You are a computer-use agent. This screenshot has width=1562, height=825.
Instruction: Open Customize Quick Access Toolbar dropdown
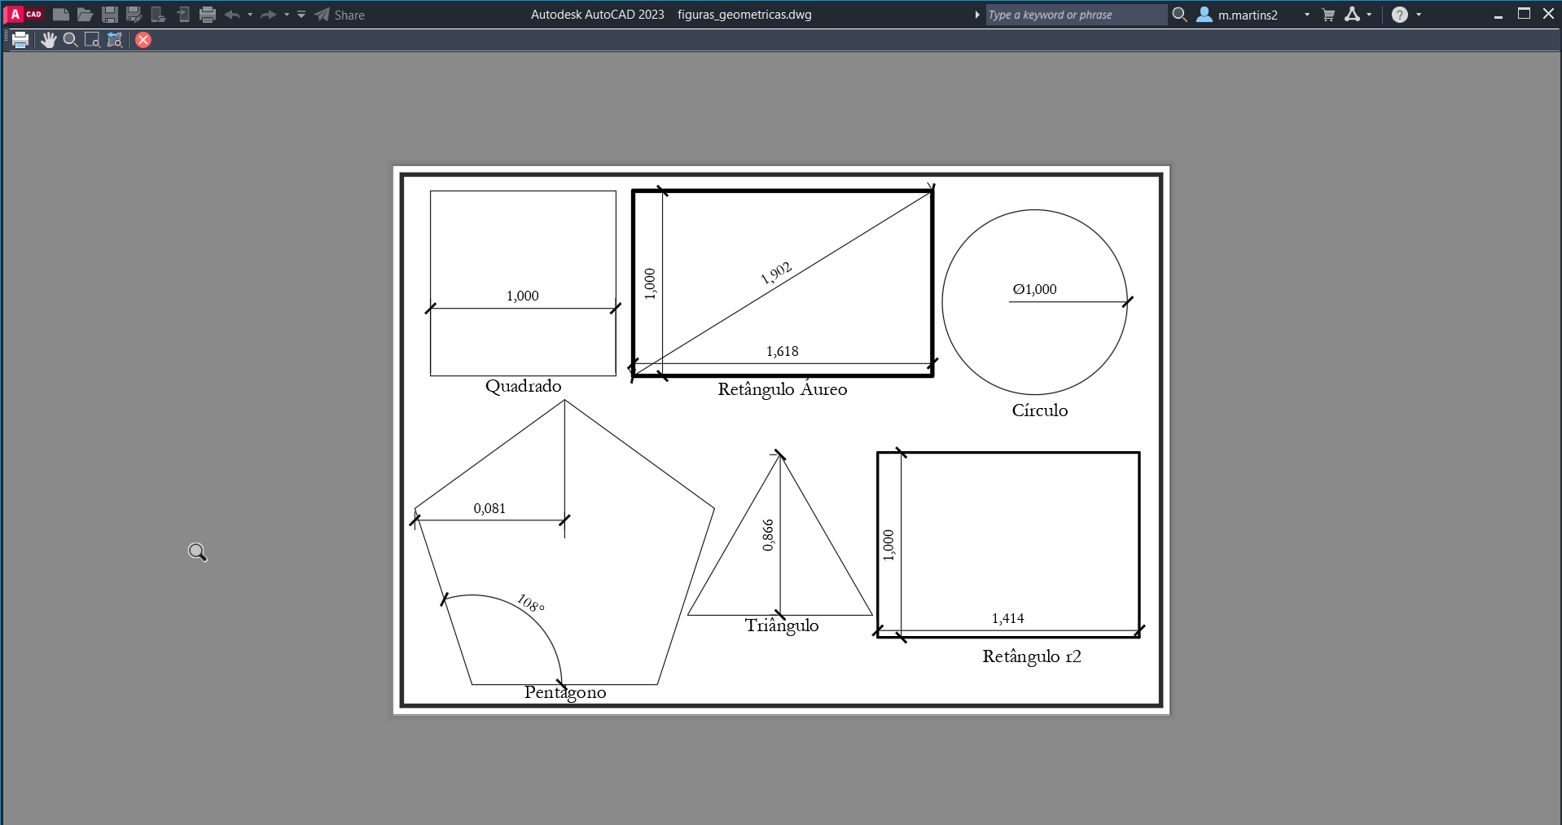pyautogui.click(x=301, y=15)
